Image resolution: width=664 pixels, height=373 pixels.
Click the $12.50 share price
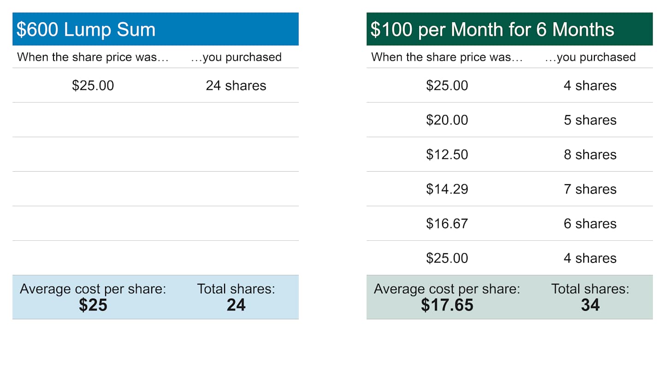click(x=447, y=155)
